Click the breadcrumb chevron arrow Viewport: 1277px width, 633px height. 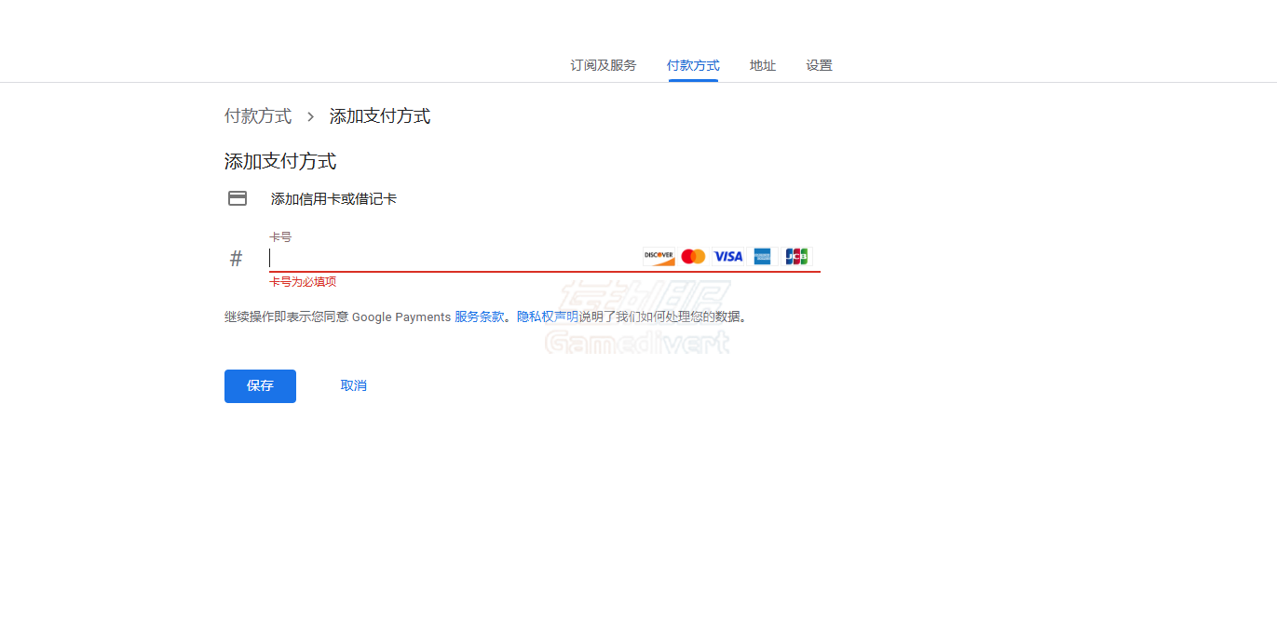308,115
